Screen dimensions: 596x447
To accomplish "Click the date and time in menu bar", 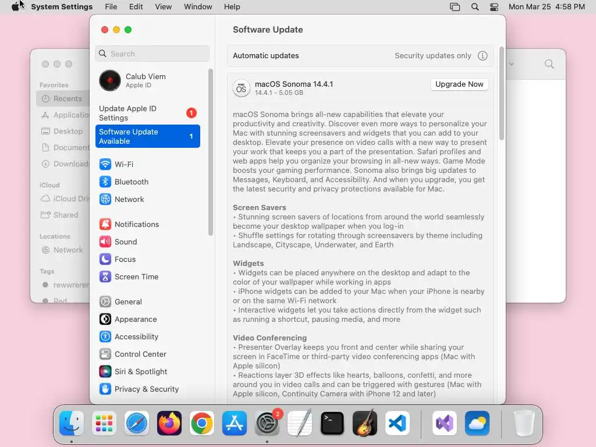I will pyautogui.click(x=547, y=7).
